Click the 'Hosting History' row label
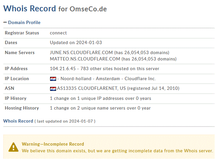The image size is (215, 159). [x=22, y=108]
